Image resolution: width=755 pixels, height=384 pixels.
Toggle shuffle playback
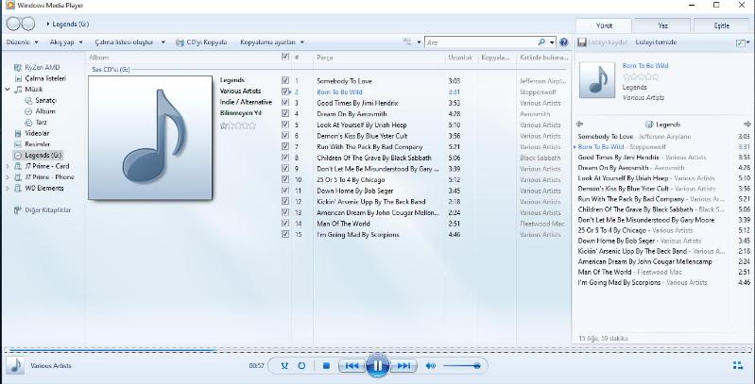[x=284, y=366]
